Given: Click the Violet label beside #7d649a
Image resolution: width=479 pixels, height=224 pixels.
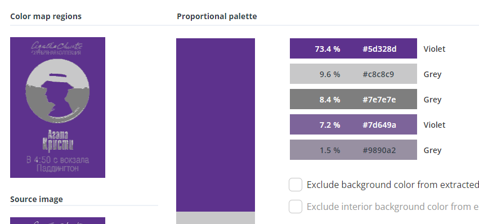Looking at the screenshot, I should pyautogui.click(x=434, y=125).
